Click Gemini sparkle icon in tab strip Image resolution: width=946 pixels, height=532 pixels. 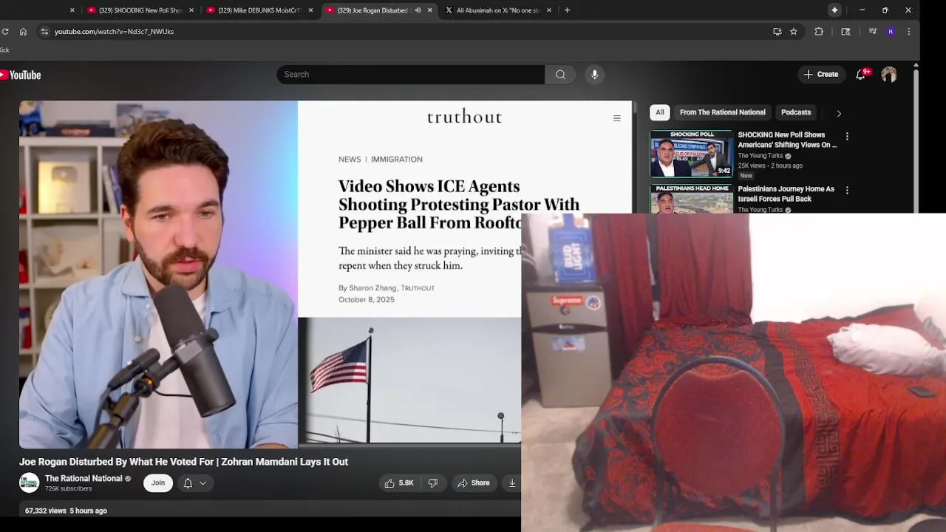834,10
